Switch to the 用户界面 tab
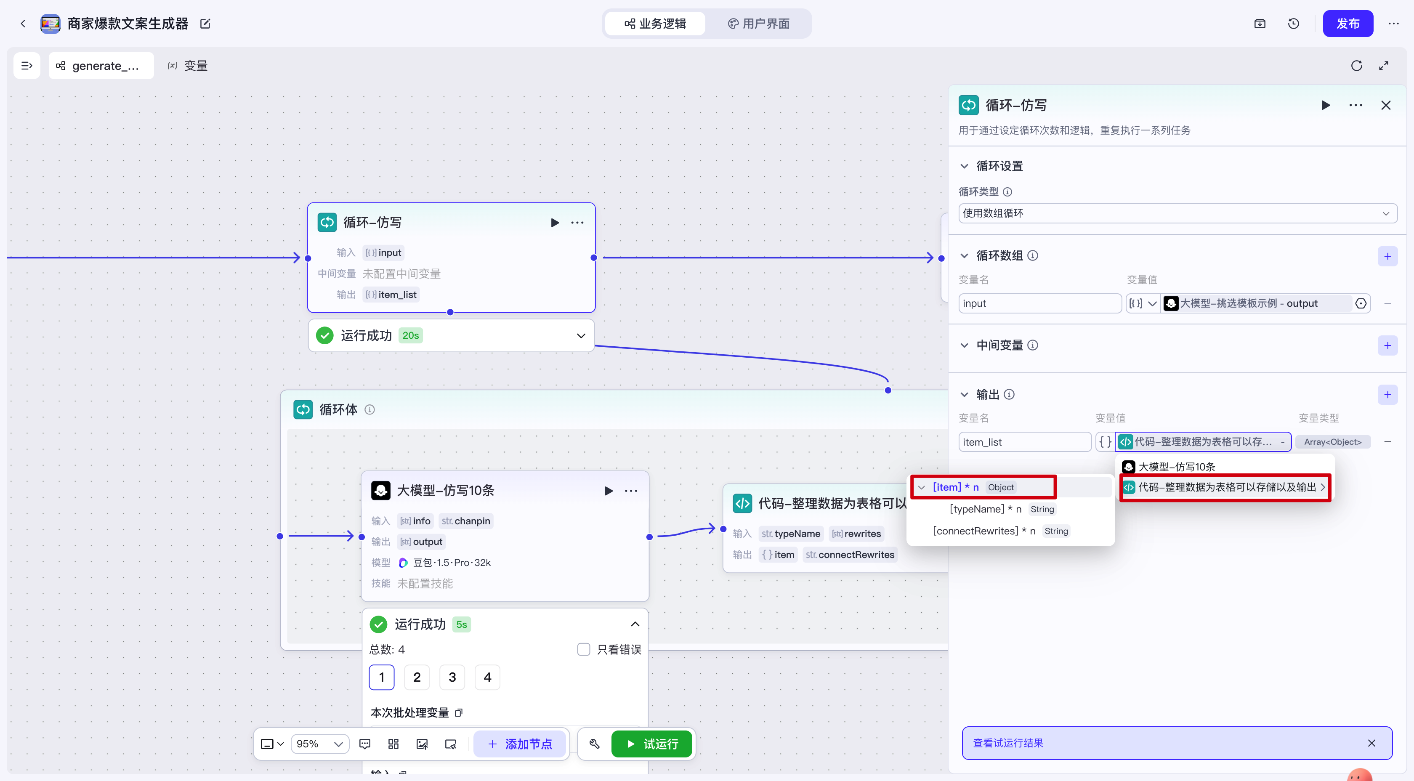The height and width of the screenshot is (781, 1414). [x=759, y=24]
